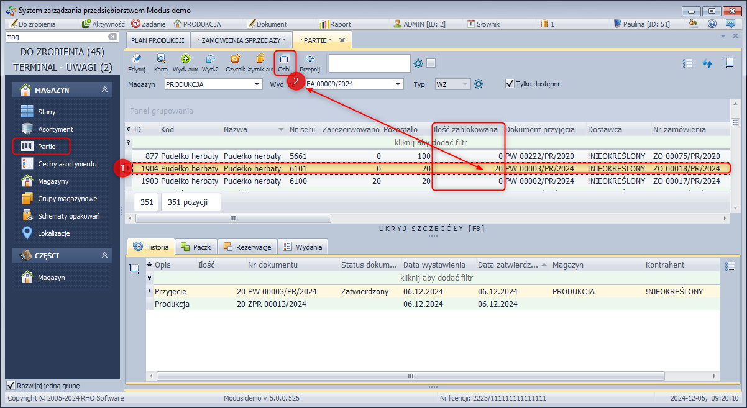Toggle the Tylko dostępne checkbox
Image resolution: width=747 pixels, height=408 pixels.
coord(510,83)
